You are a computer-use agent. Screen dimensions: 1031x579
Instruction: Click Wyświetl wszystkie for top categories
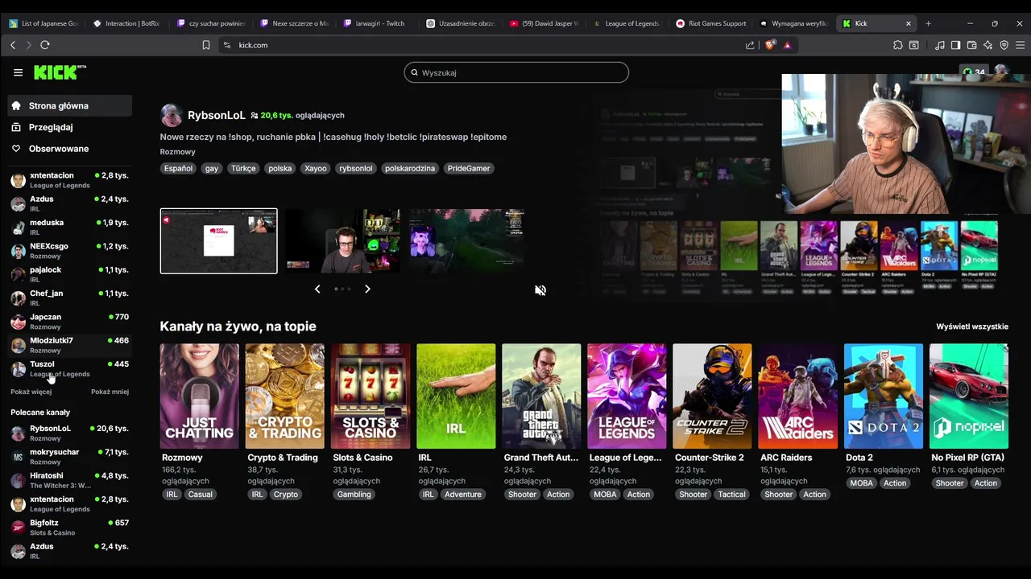(x=972, y=326)
